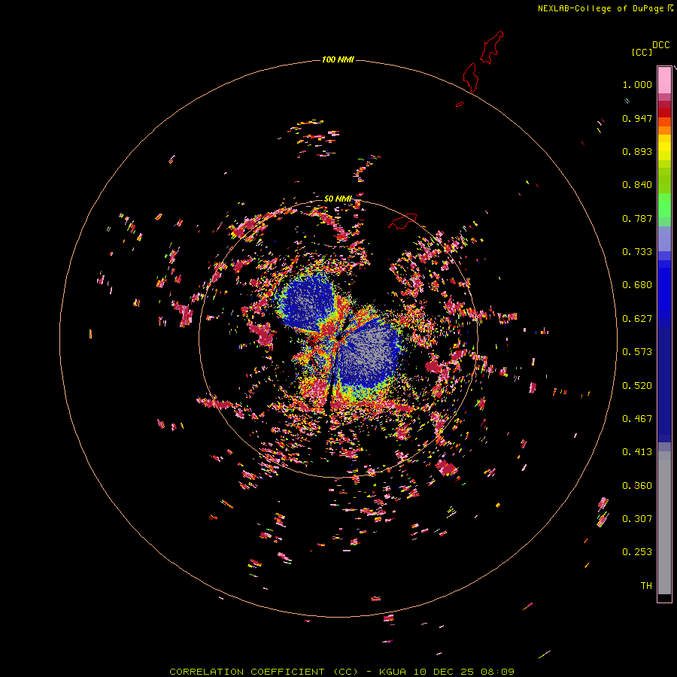Click the red island outline near 50 NMI ring
Viewport: 677px width, 677px height.
pos(402,220)
